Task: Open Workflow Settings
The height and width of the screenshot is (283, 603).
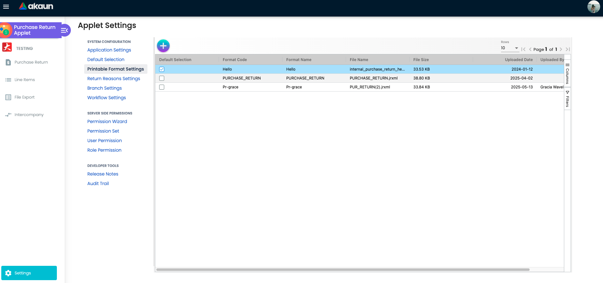Action: pos(106,98)
